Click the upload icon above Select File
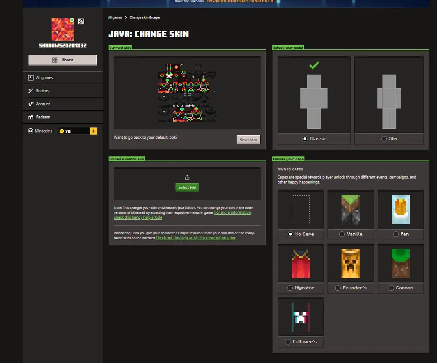This screenshot has height=363, width=437. (x=187, y=178)
